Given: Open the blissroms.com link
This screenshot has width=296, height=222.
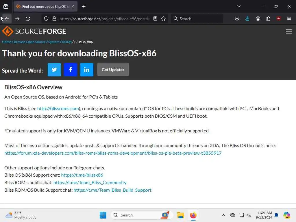Looking at the screenshot, I should (x=58, y=109).
